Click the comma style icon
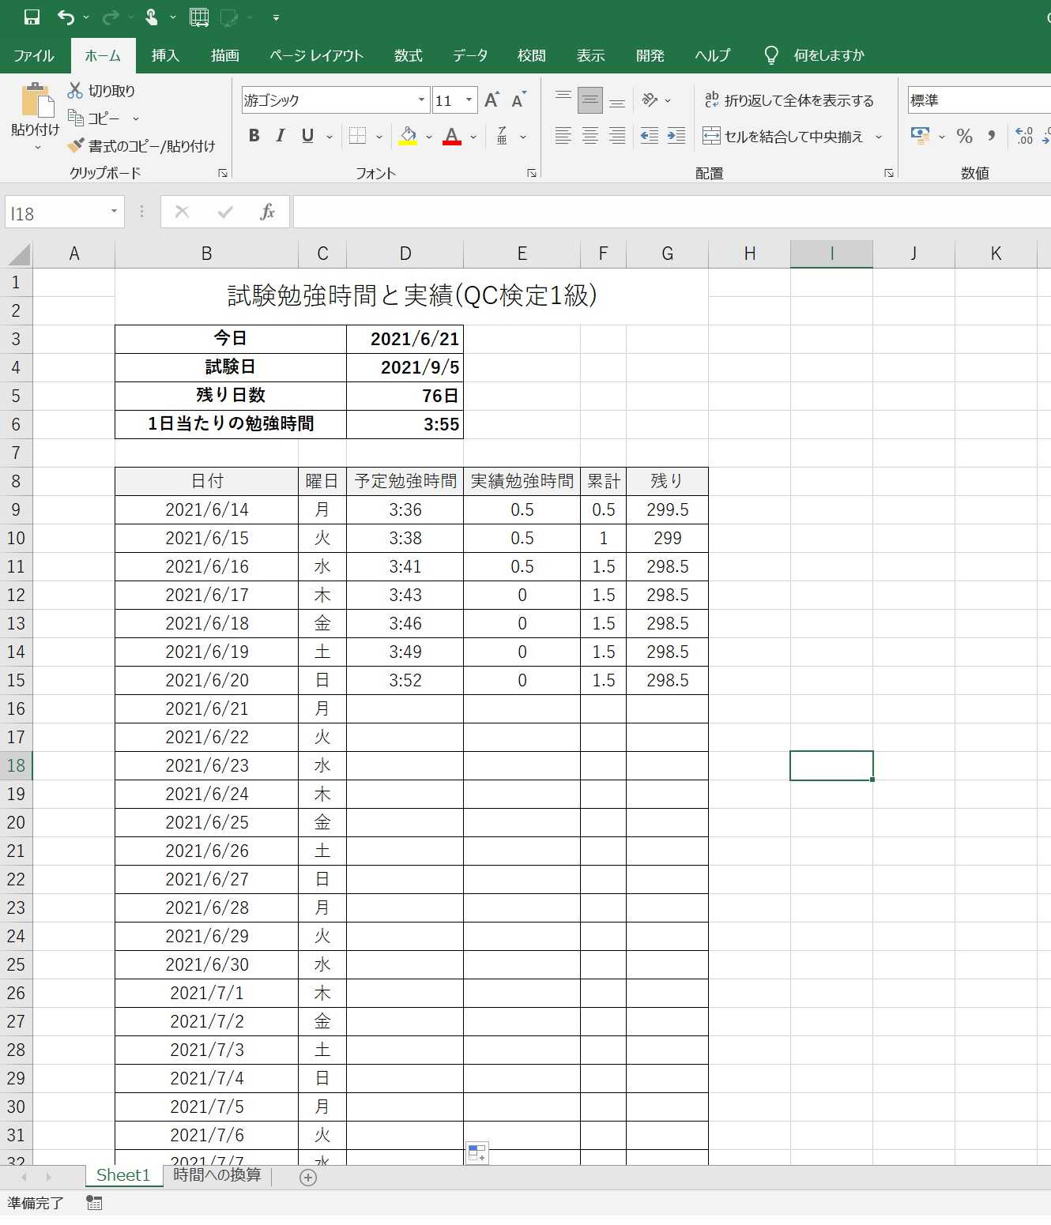The image size is (1051, 1225). (991, 136)
